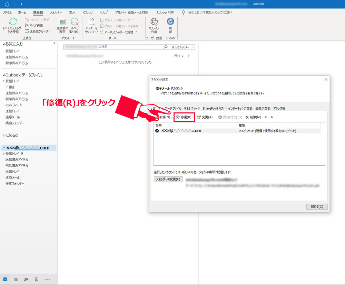Switch to Mail view icon
345x285 pixels.
click(x=5, y=279)
